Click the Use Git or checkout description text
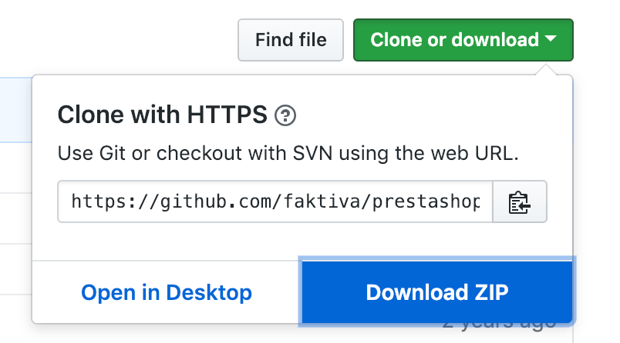The height and width of the screenshot is (343, 620). [288, 153]
